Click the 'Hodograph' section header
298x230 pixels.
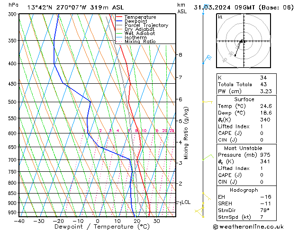pos(244,190)
